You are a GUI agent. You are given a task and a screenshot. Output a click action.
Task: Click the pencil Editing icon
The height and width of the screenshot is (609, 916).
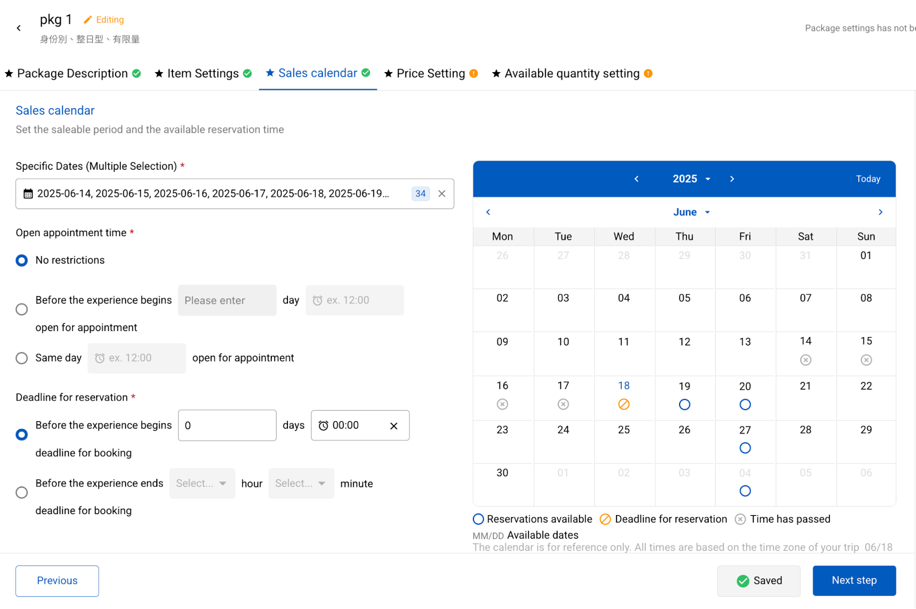[88, 20]
